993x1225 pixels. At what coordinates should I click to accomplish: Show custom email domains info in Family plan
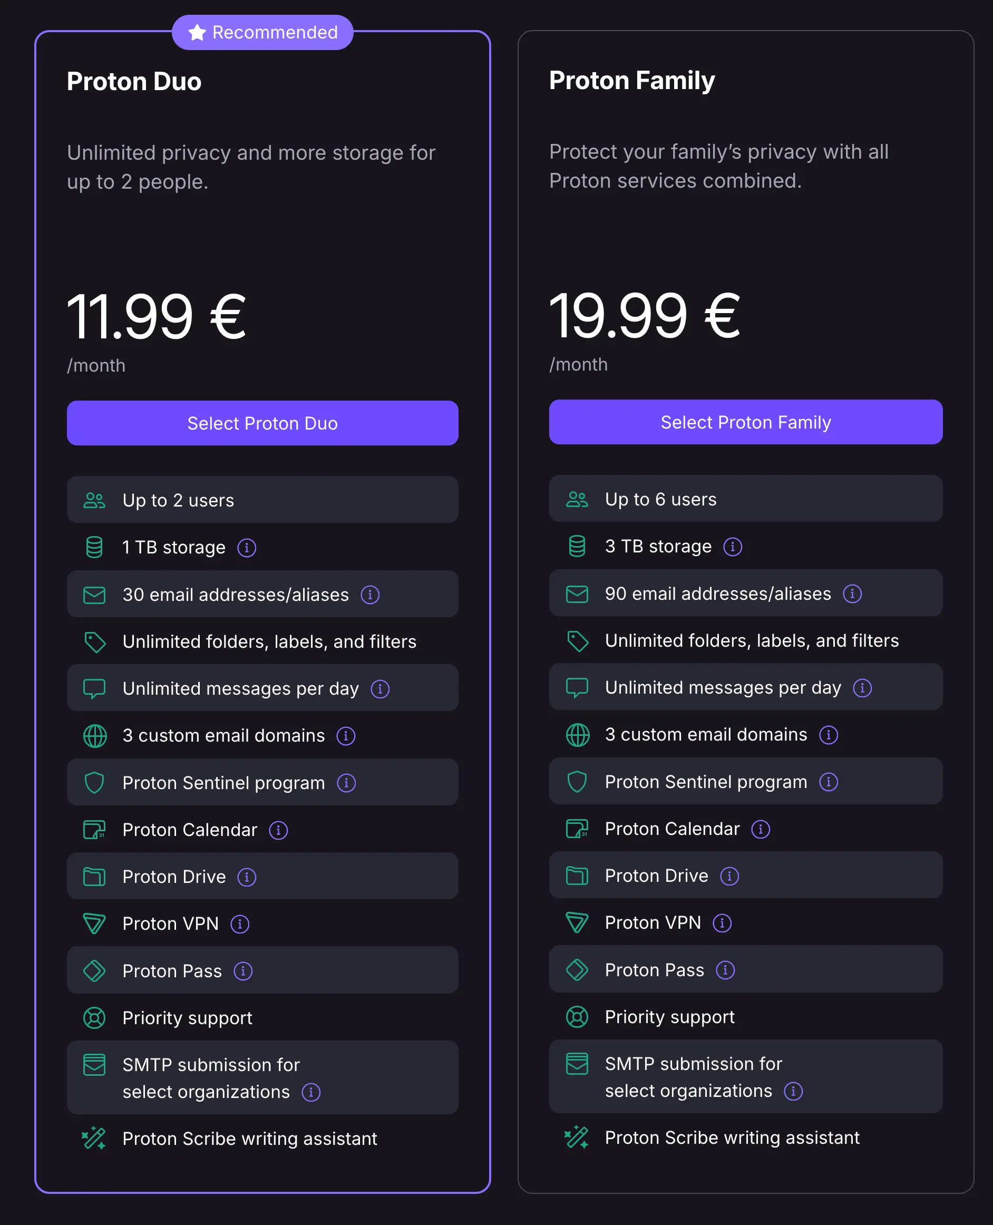tap(828, 735)
